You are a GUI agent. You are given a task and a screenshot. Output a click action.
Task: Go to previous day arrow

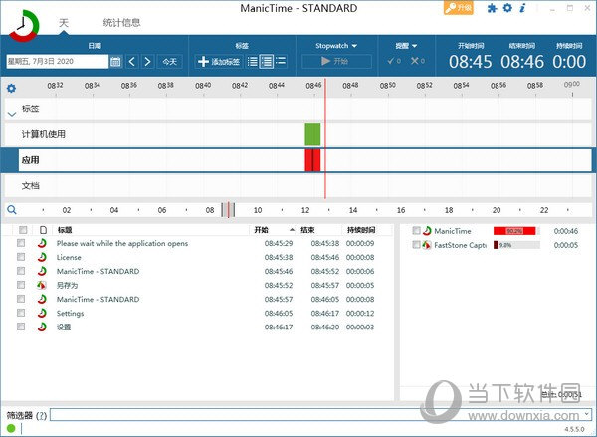pos(132,62)
